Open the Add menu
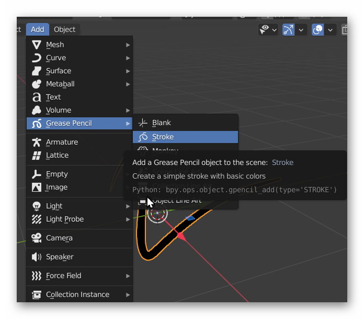Viewport: 364px width, 319px height. click(37, 29)
